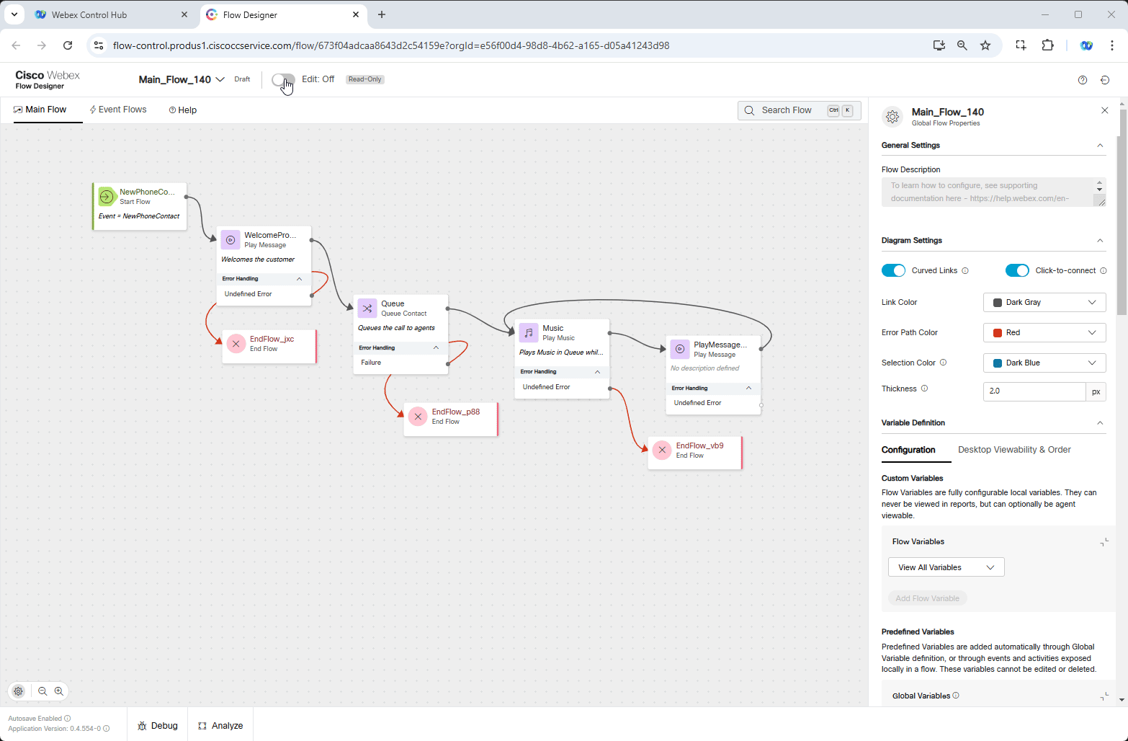Click the Analyze button
This screenshot has width=1128, height=741.
click(220, 726)
